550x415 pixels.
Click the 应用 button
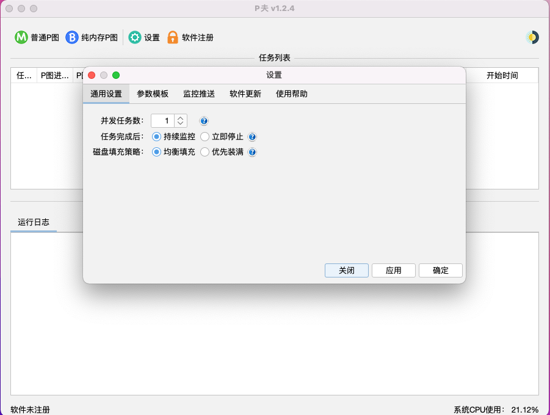(x=394, y=271)
